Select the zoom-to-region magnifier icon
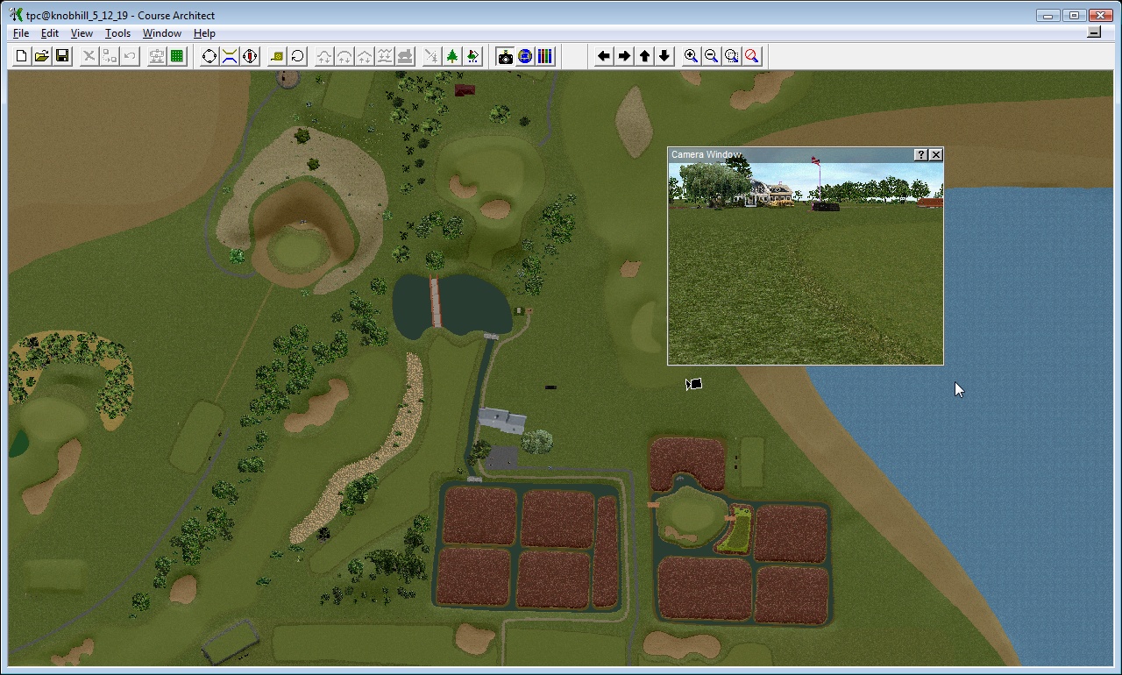The height and width of the screenshot is (675, 1122). [732, 56]
